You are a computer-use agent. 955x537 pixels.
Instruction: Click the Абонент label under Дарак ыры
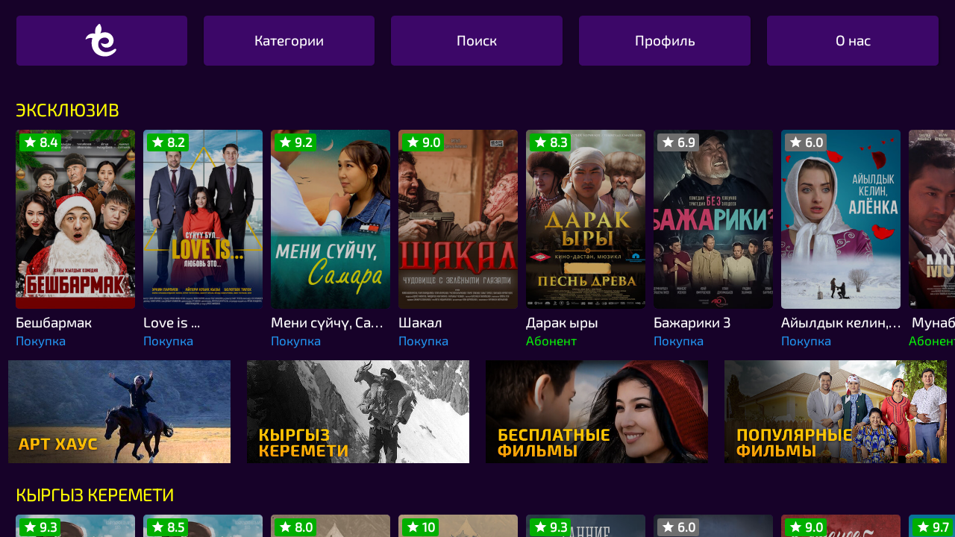pyautogui.click(x=551, y=341)
